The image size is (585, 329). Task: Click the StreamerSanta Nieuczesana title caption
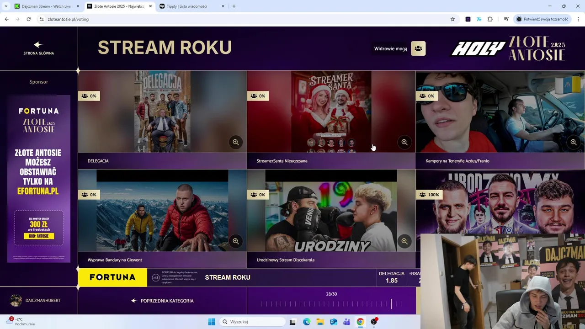(282, 161)
